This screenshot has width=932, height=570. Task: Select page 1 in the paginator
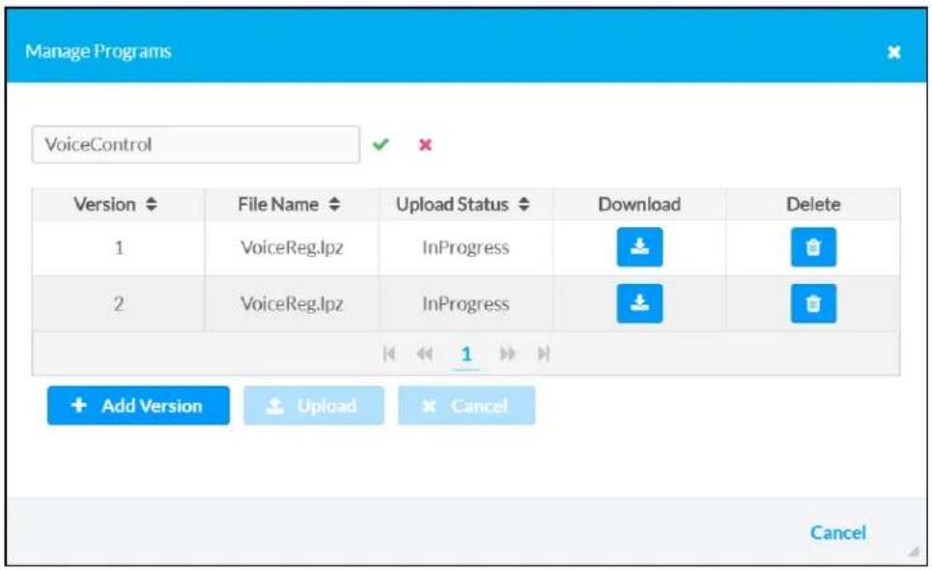coord(466,355)
